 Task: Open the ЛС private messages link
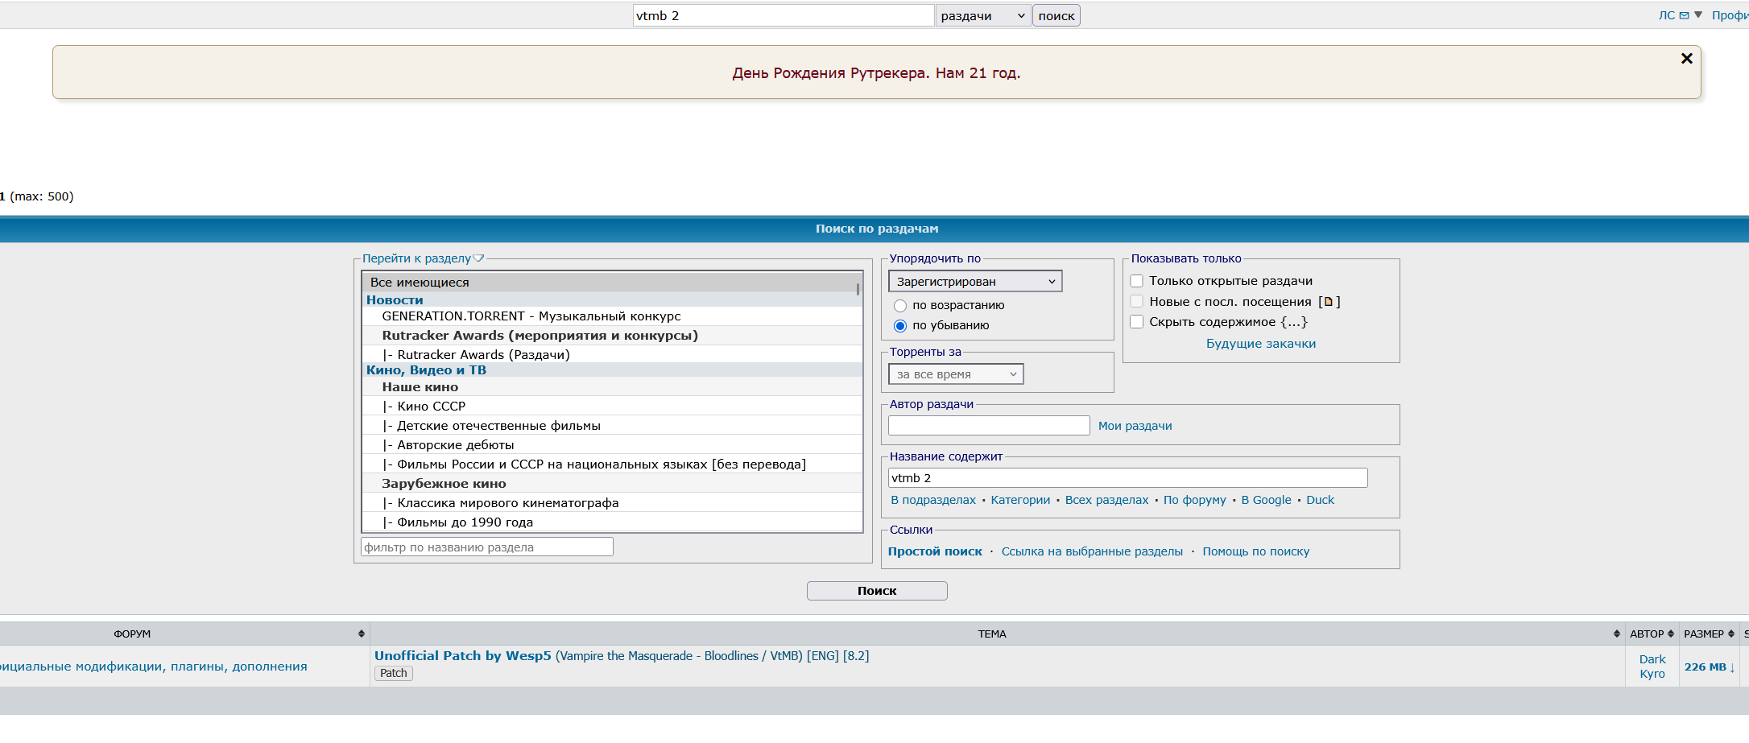click(1667, 15)
